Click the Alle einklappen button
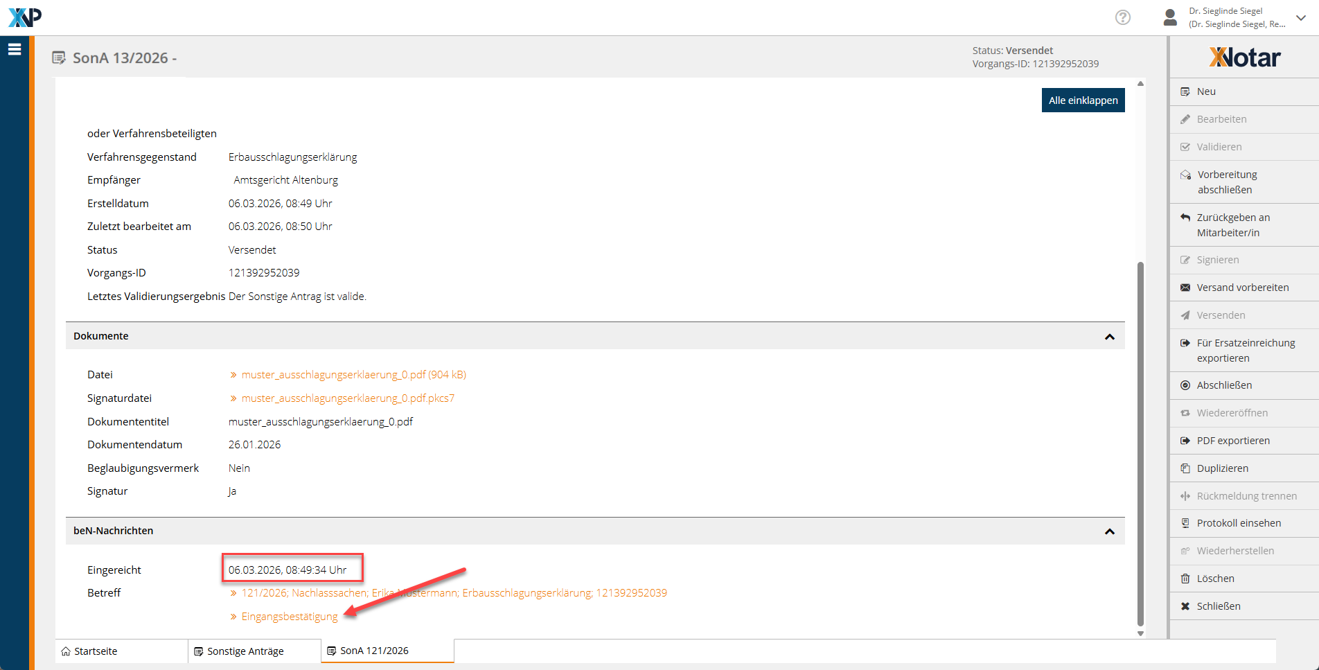 (x=1083, y=100)
